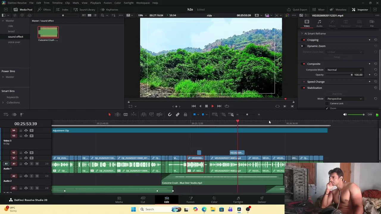Stop playback in the viewer
Viewport: 381px width, 214px height.
pyautogui.click(x=206, y=106)
